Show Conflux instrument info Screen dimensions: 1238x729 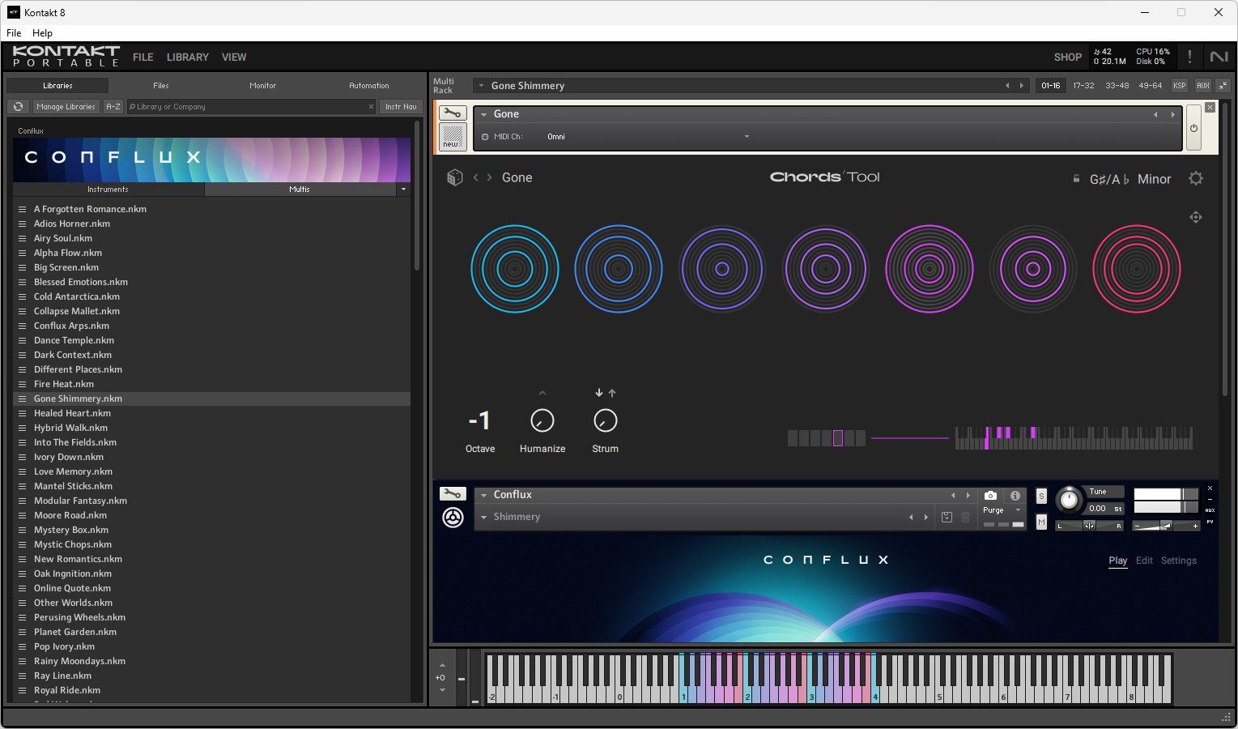pyautogui.click(x=1015, y=495)
